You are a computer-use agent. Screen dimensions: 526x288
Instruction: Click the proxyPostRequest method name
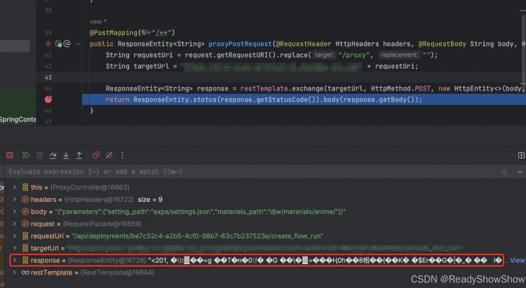click(240, 44)
